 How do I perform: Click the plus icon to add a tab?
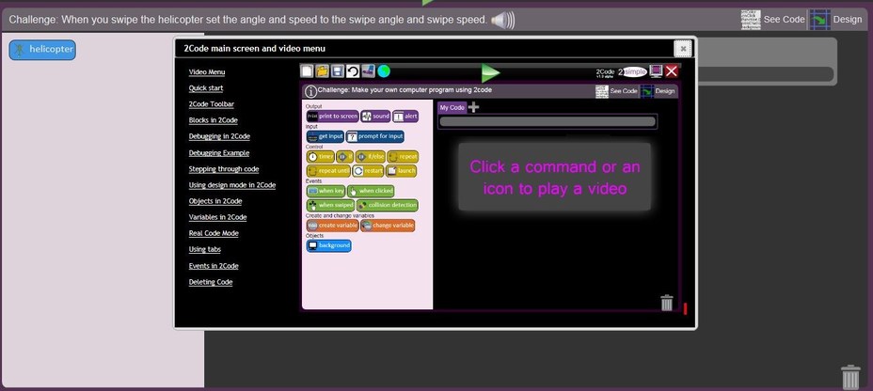point(473,107)
